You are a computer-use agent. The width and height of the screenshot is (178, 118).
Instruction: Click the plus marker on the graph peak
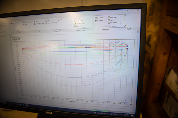(x=111, y=42)
